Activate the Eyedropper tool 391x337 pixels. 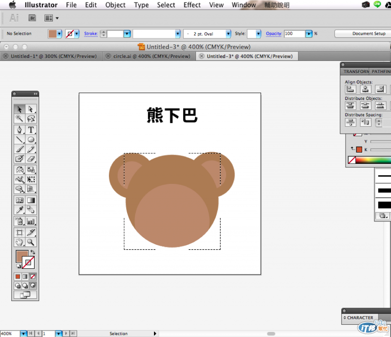20,210
